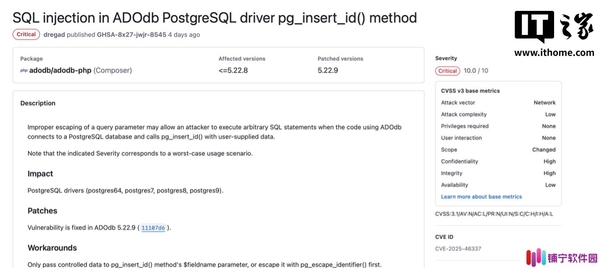Click the Critical badge in Severity section
604x268 pixels.
448,71
